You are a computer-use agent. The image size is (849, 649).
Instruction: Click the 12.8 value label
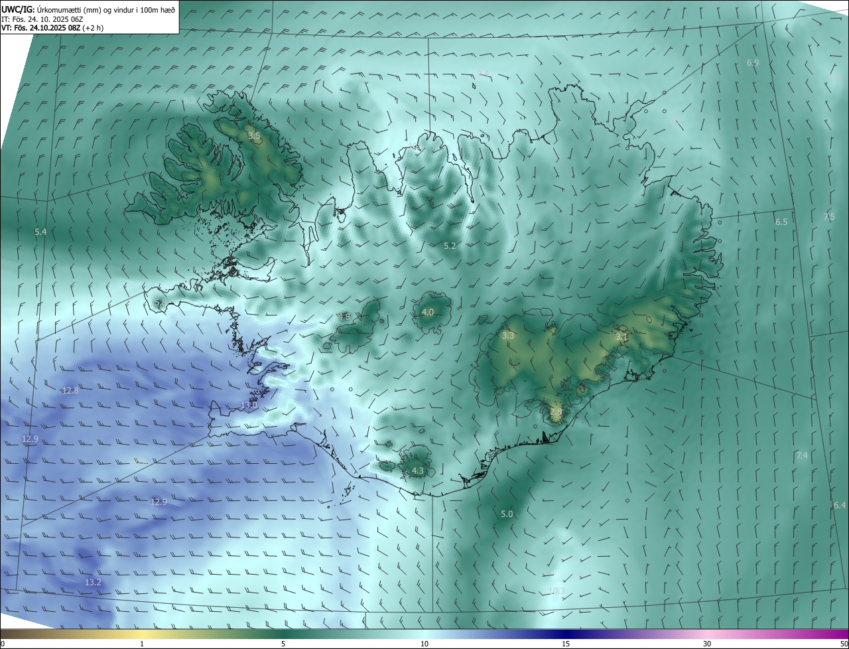pos(70,390)
